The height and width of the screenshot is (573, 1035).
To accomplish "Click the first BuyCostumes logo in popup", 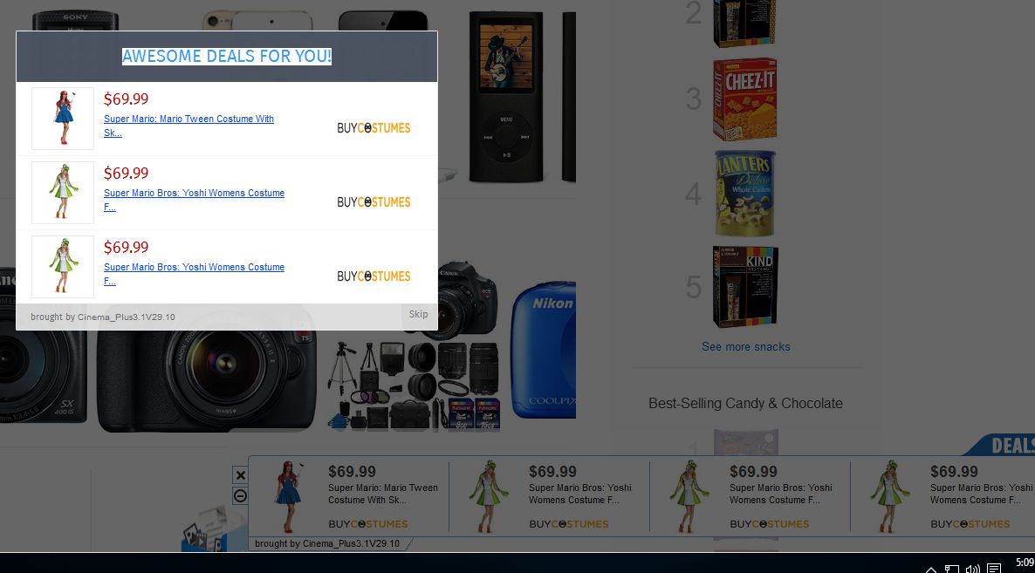I will pyautogui.click(x=374, y=128).
